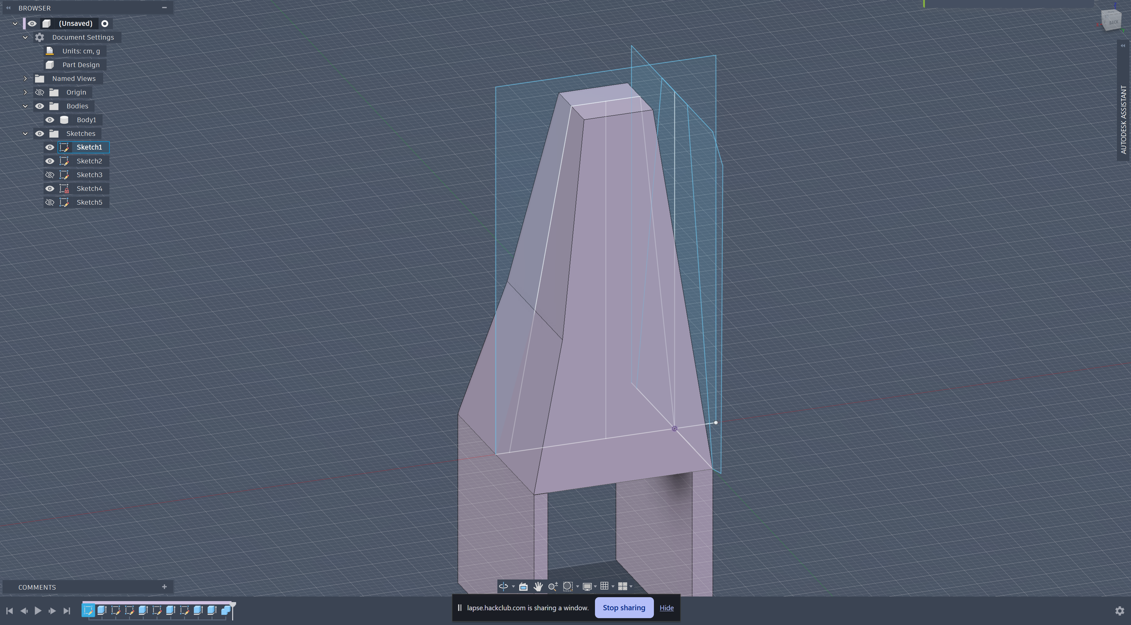Screen dimensions: 1131x625
Task: Select the Combine feature in the timeline
Action: (x=226, y=610)
